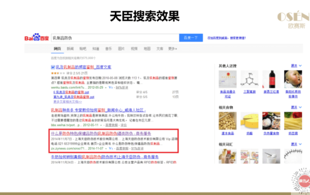Screen dimensions: 310x195
Task: Open sub-link 第九课_乳类及乳制品鉴别.ppt
Action: tap(74, 97)
